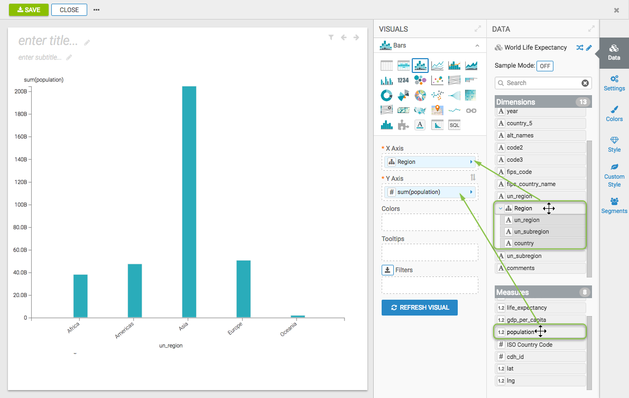Open the Settings tab in sidebar
The image size is (629, 398).
pos(614,83)
